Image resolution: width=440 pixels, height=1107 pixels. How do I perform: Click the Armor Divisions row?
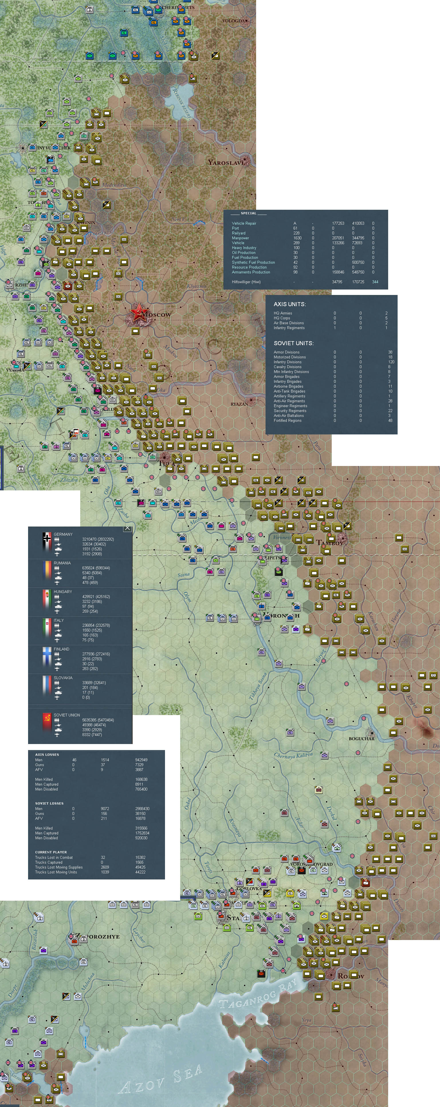333,352
